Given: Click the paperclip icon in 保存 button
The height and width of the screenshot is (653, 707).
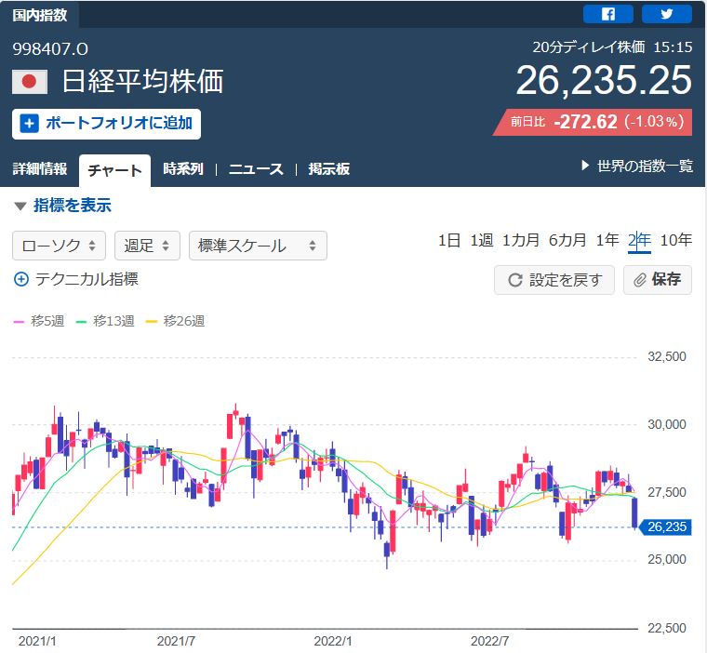Looking at the screenshot, I should 640,280.
